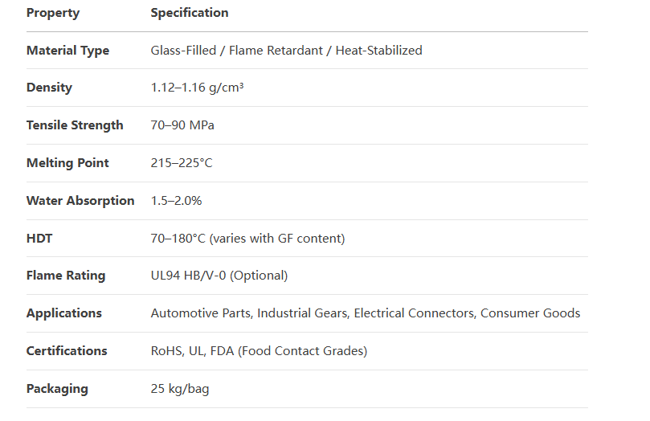Select the Tensile Strength label
Viewport: 650px width, 421px height.
(x=75, y=125)
